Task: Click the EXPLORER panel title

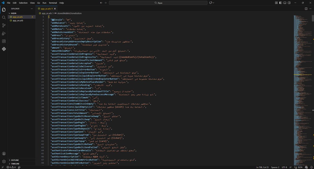Action: pos(15,9)
